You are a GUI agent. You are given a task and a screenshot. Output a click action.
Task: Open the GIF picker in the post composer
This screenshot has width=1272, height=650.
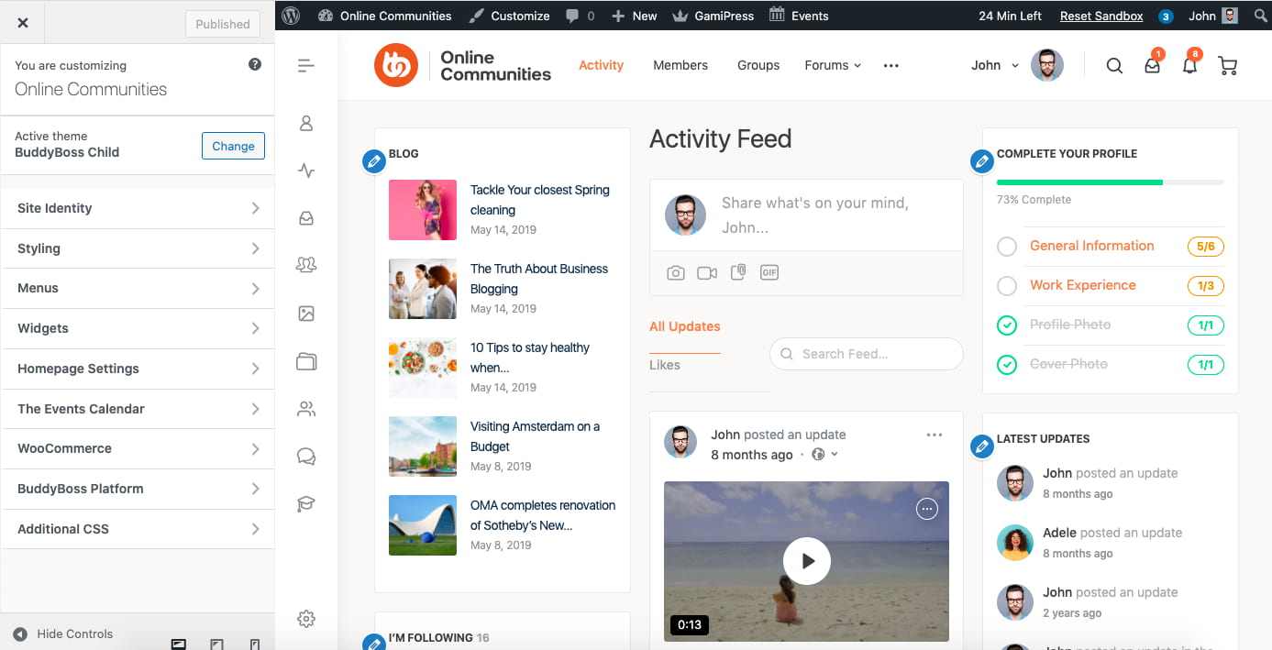click(769, 271)
